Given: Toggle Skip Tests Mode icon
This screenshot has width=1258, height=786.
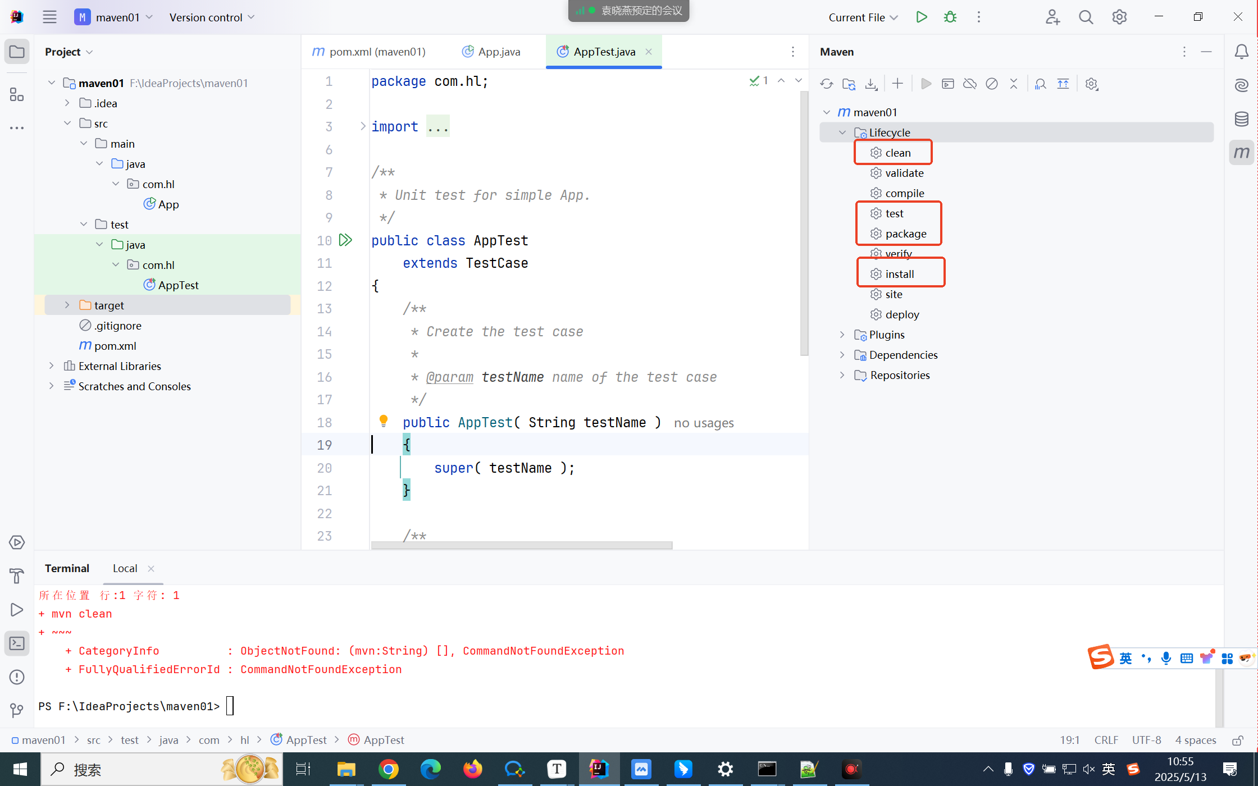Looking at the screenshot, I should (x=992, y=84).
